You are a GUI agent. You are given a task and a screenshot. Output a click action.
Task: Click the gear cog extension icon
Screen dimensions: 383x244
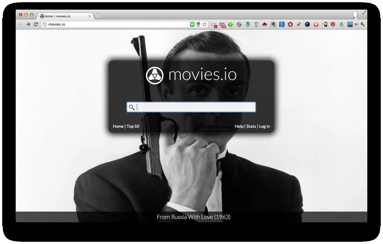pyautogui.click(x=239, y=24)
